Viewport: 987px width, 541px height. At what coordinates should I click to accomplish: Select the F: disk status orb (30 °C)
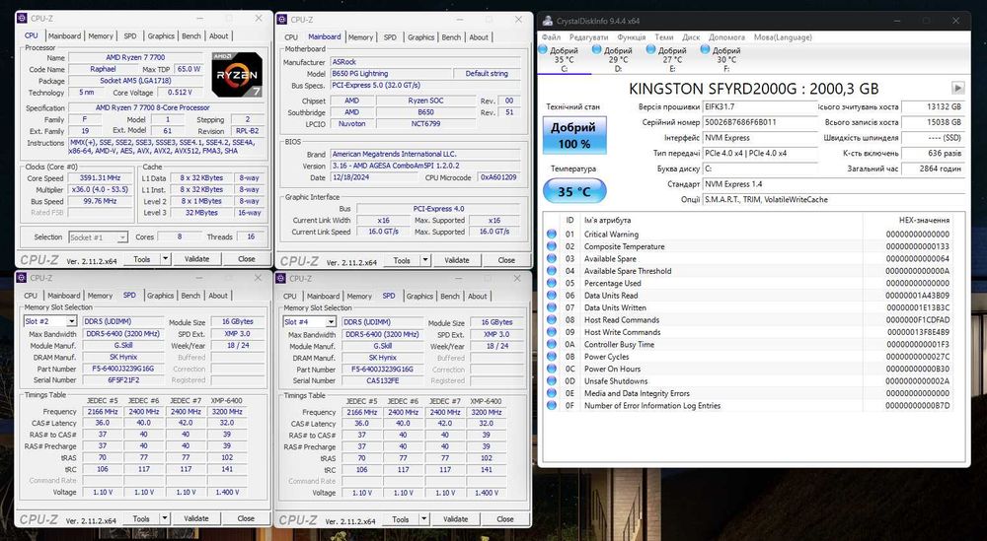click(x=705, y=49)
